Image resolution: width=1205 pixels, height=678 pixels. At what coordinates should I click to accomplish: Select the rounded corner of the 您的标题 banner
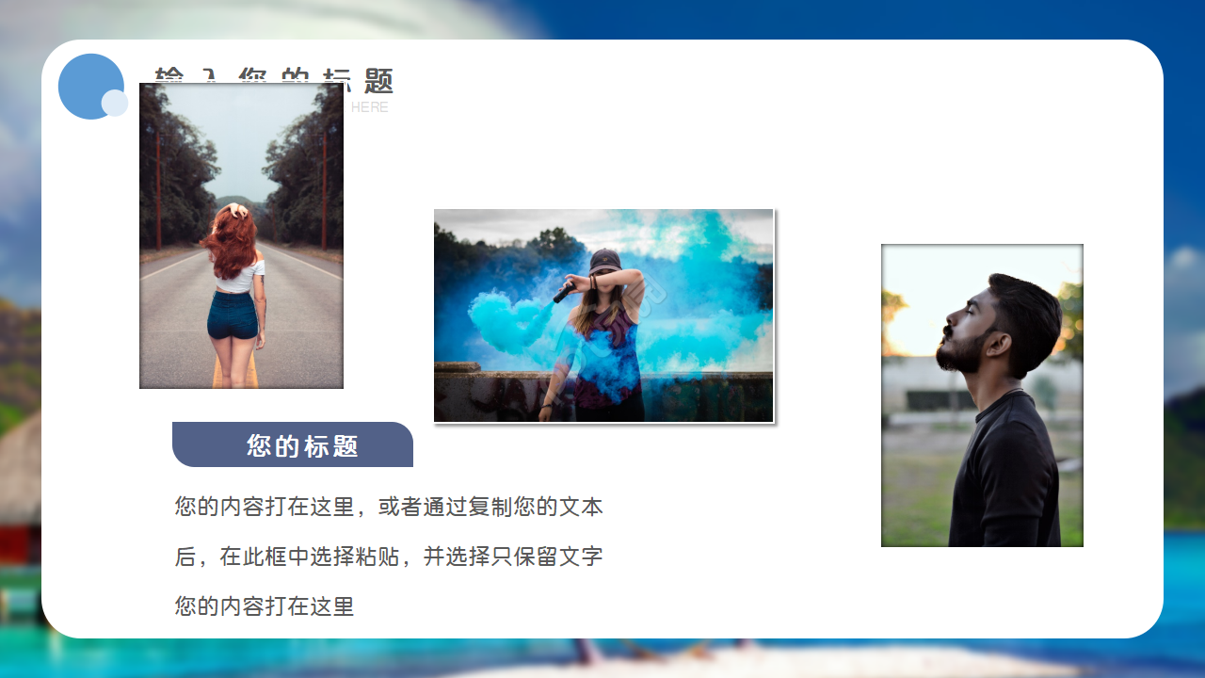pos(403,428)
